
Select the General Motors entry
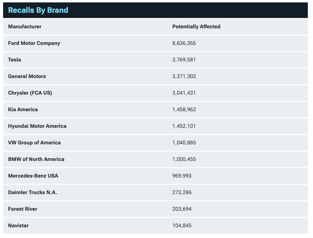point(27,76)
